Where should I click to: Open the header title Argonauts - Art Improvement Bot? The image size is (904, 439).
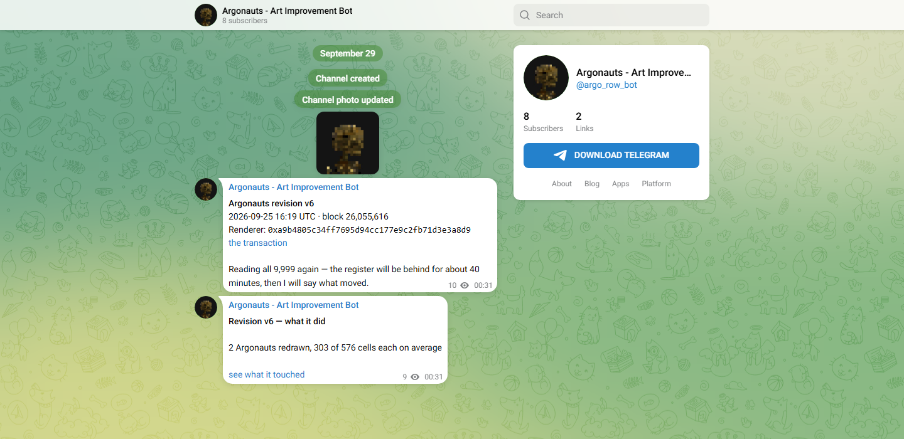click(x=288, y=11)
